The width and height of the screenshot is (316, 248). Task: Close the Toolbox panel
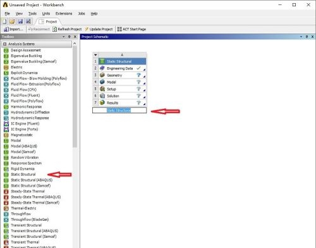75,37
